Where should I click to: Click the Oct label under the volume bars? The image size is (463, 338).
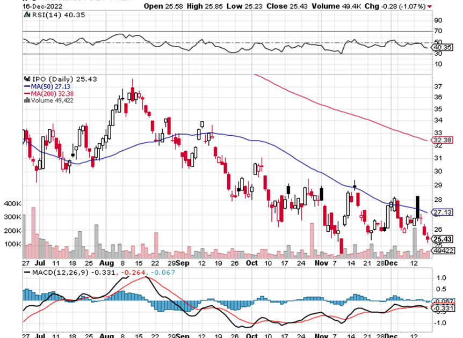pyautogui.click(x=252, y=263)
